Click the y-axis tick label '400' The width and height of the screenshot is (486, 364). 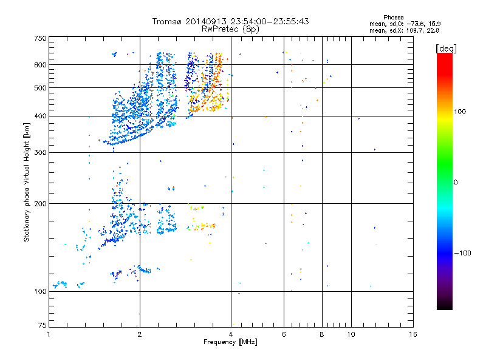pos(41,116)
